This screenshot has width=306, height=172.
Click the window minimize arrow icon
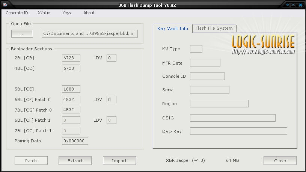[288, 5]
